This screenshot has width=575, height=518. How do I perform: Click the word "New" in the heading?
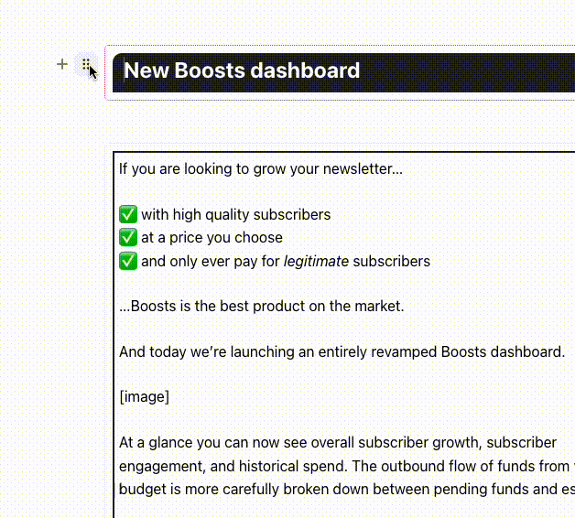pos(146,71)
